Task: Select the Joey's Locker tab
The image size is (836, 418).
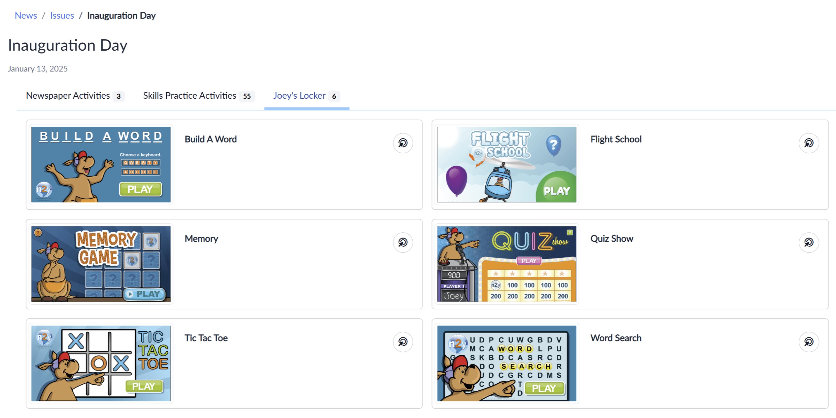Action: [307, 96]
